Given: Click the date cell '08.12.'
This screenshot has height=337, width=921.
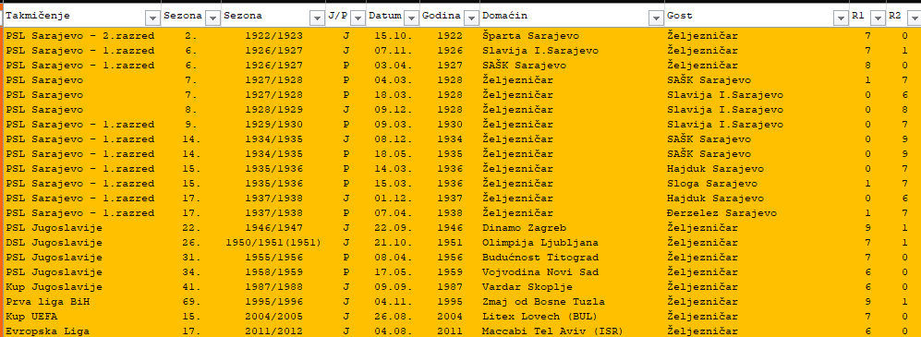Looking at the screenshot, I should coord(393,139).
